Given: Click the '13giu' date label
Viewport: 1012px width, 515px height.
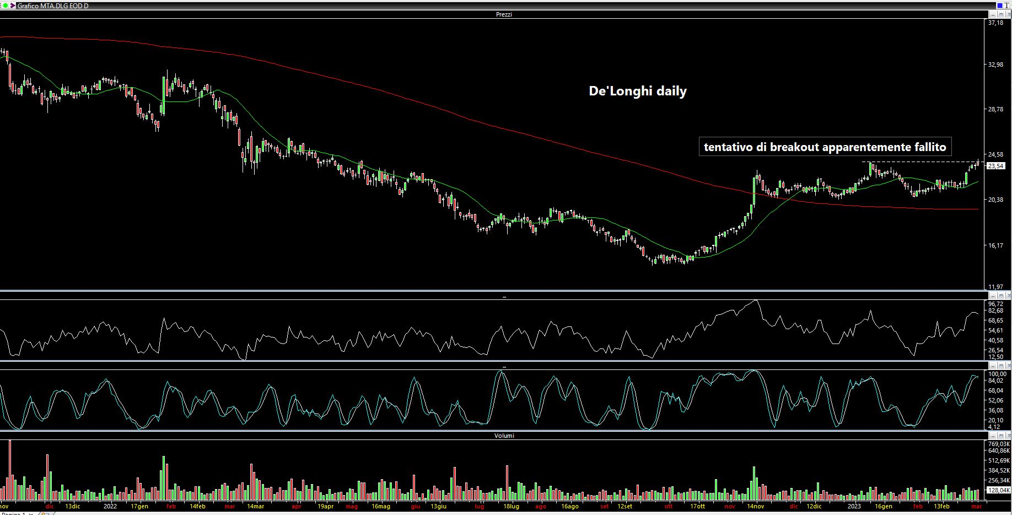Looking at the screenshot, I should click(x=439, y=506).
